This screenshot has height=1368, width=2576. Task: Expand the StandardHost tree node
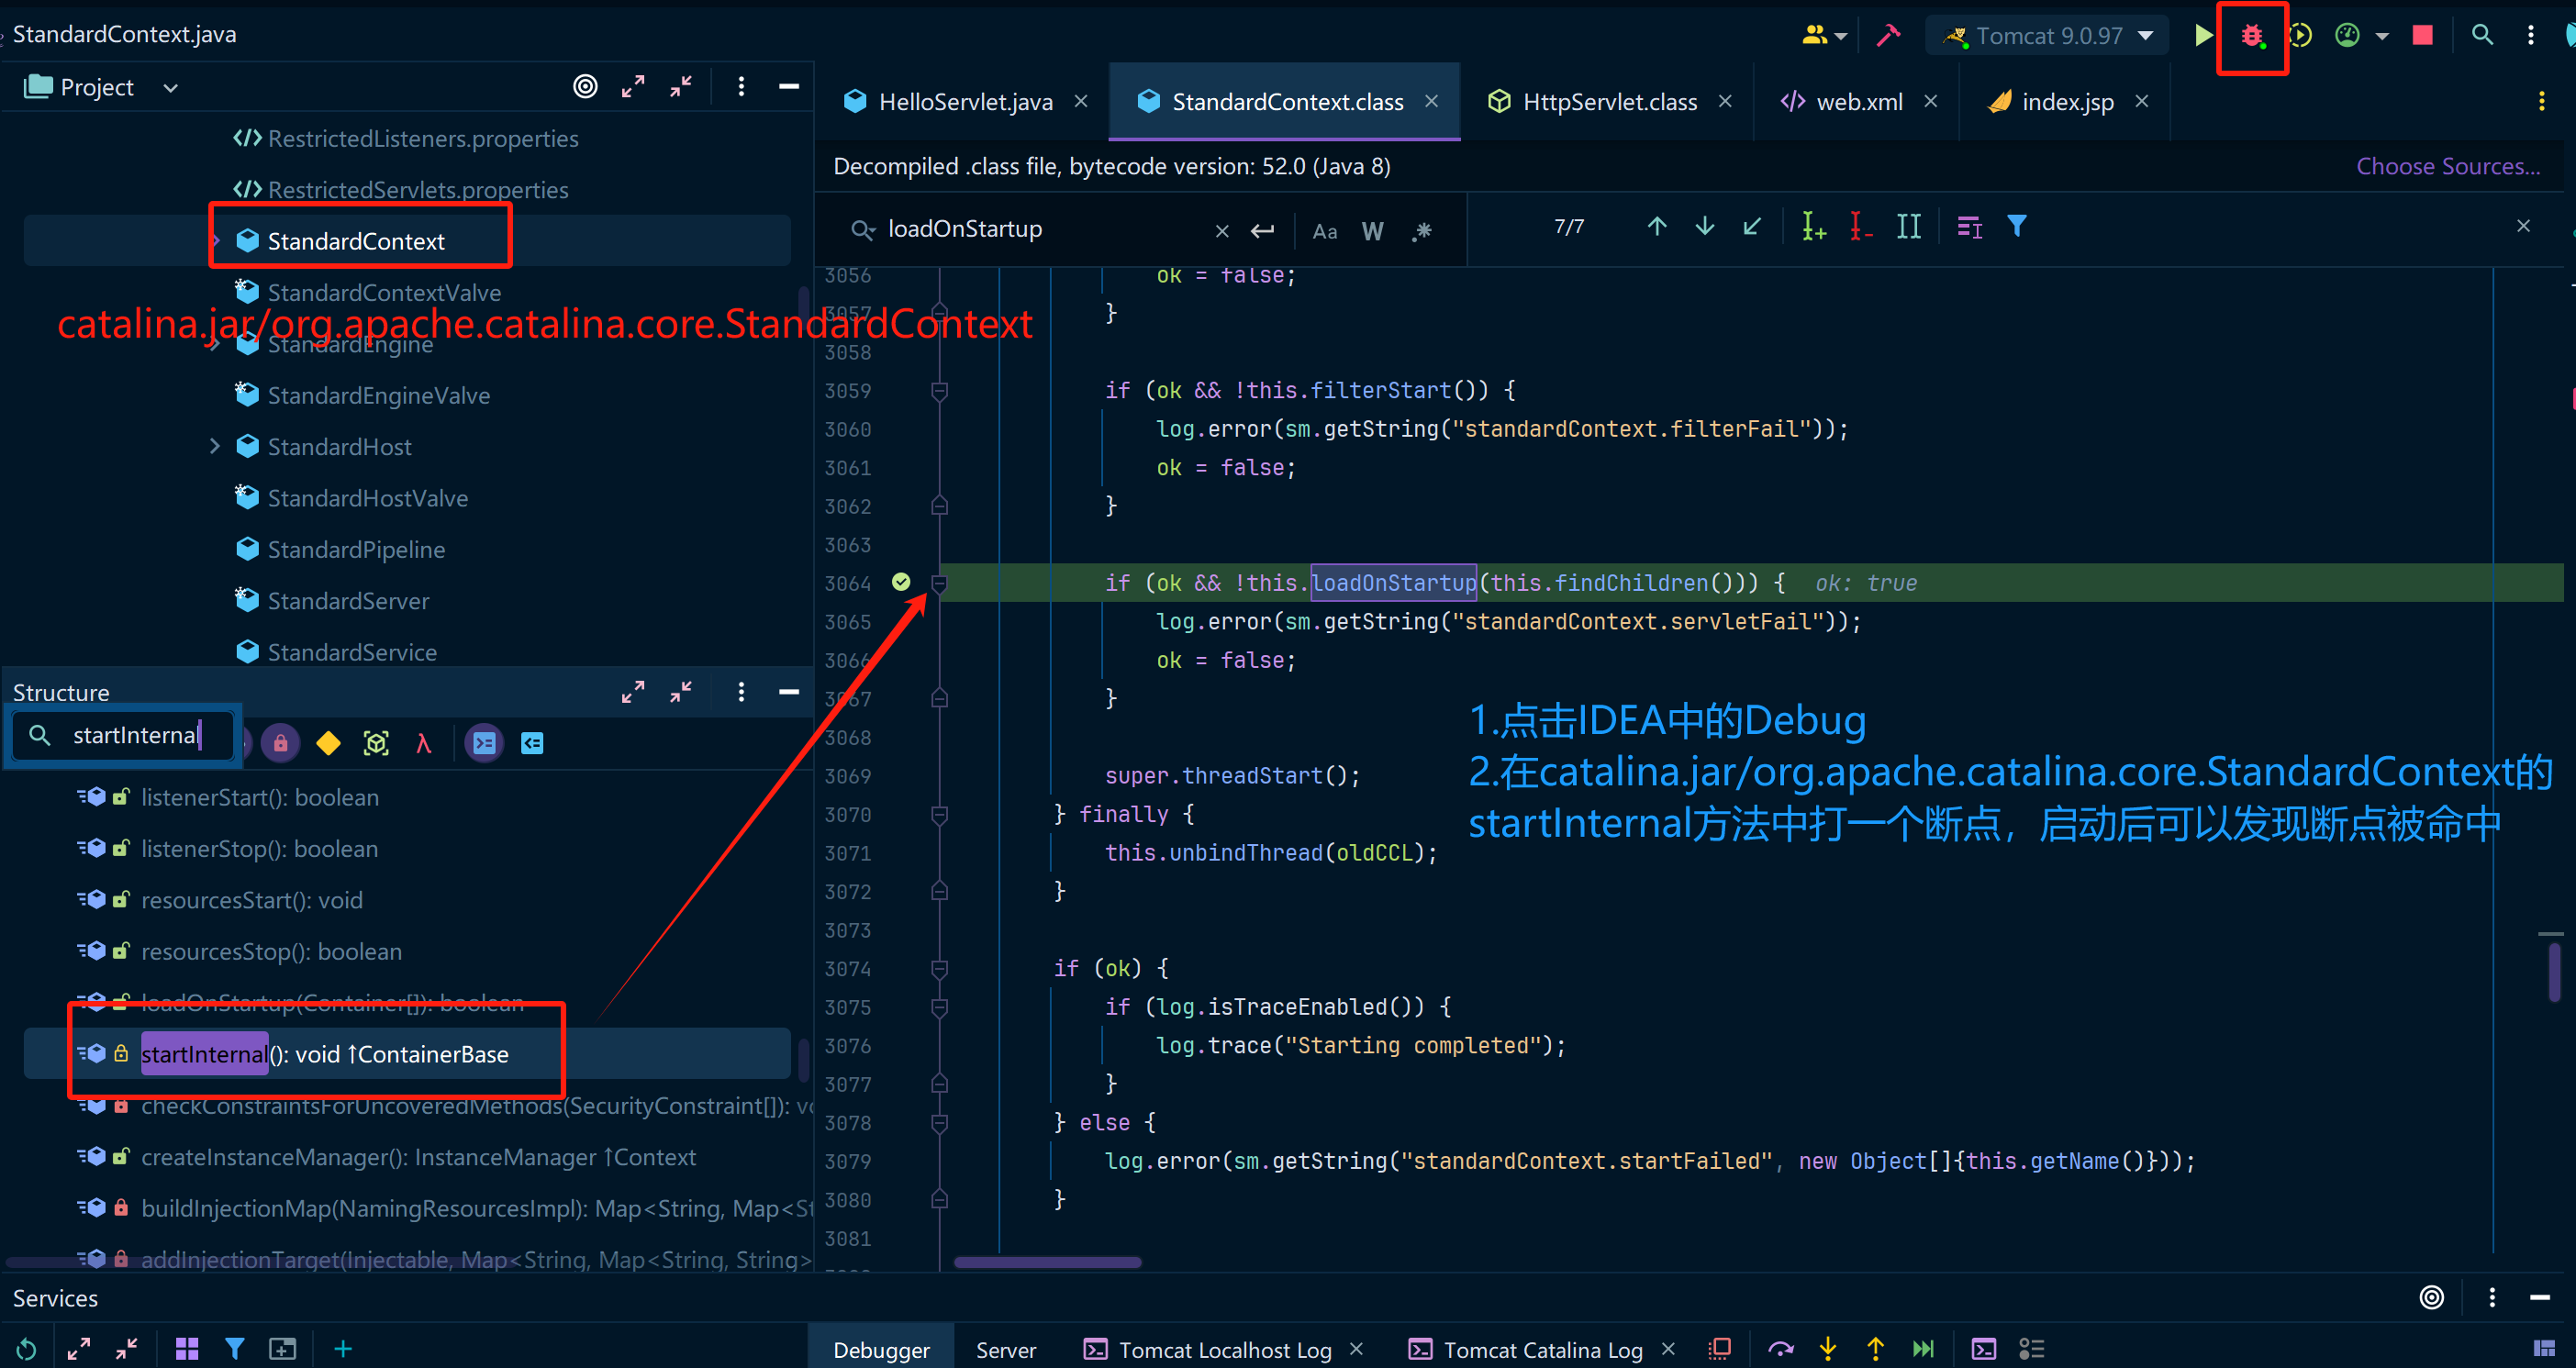click(214, 446)
